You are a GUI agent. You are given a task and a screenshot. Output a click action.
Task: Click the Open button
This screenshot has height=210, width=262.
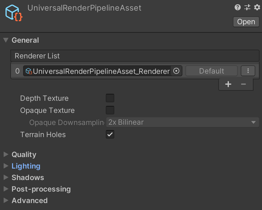tap(246, 21)
